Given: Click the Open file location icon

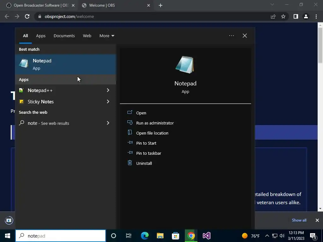Looking at the screenshot, I should [130, 133].
